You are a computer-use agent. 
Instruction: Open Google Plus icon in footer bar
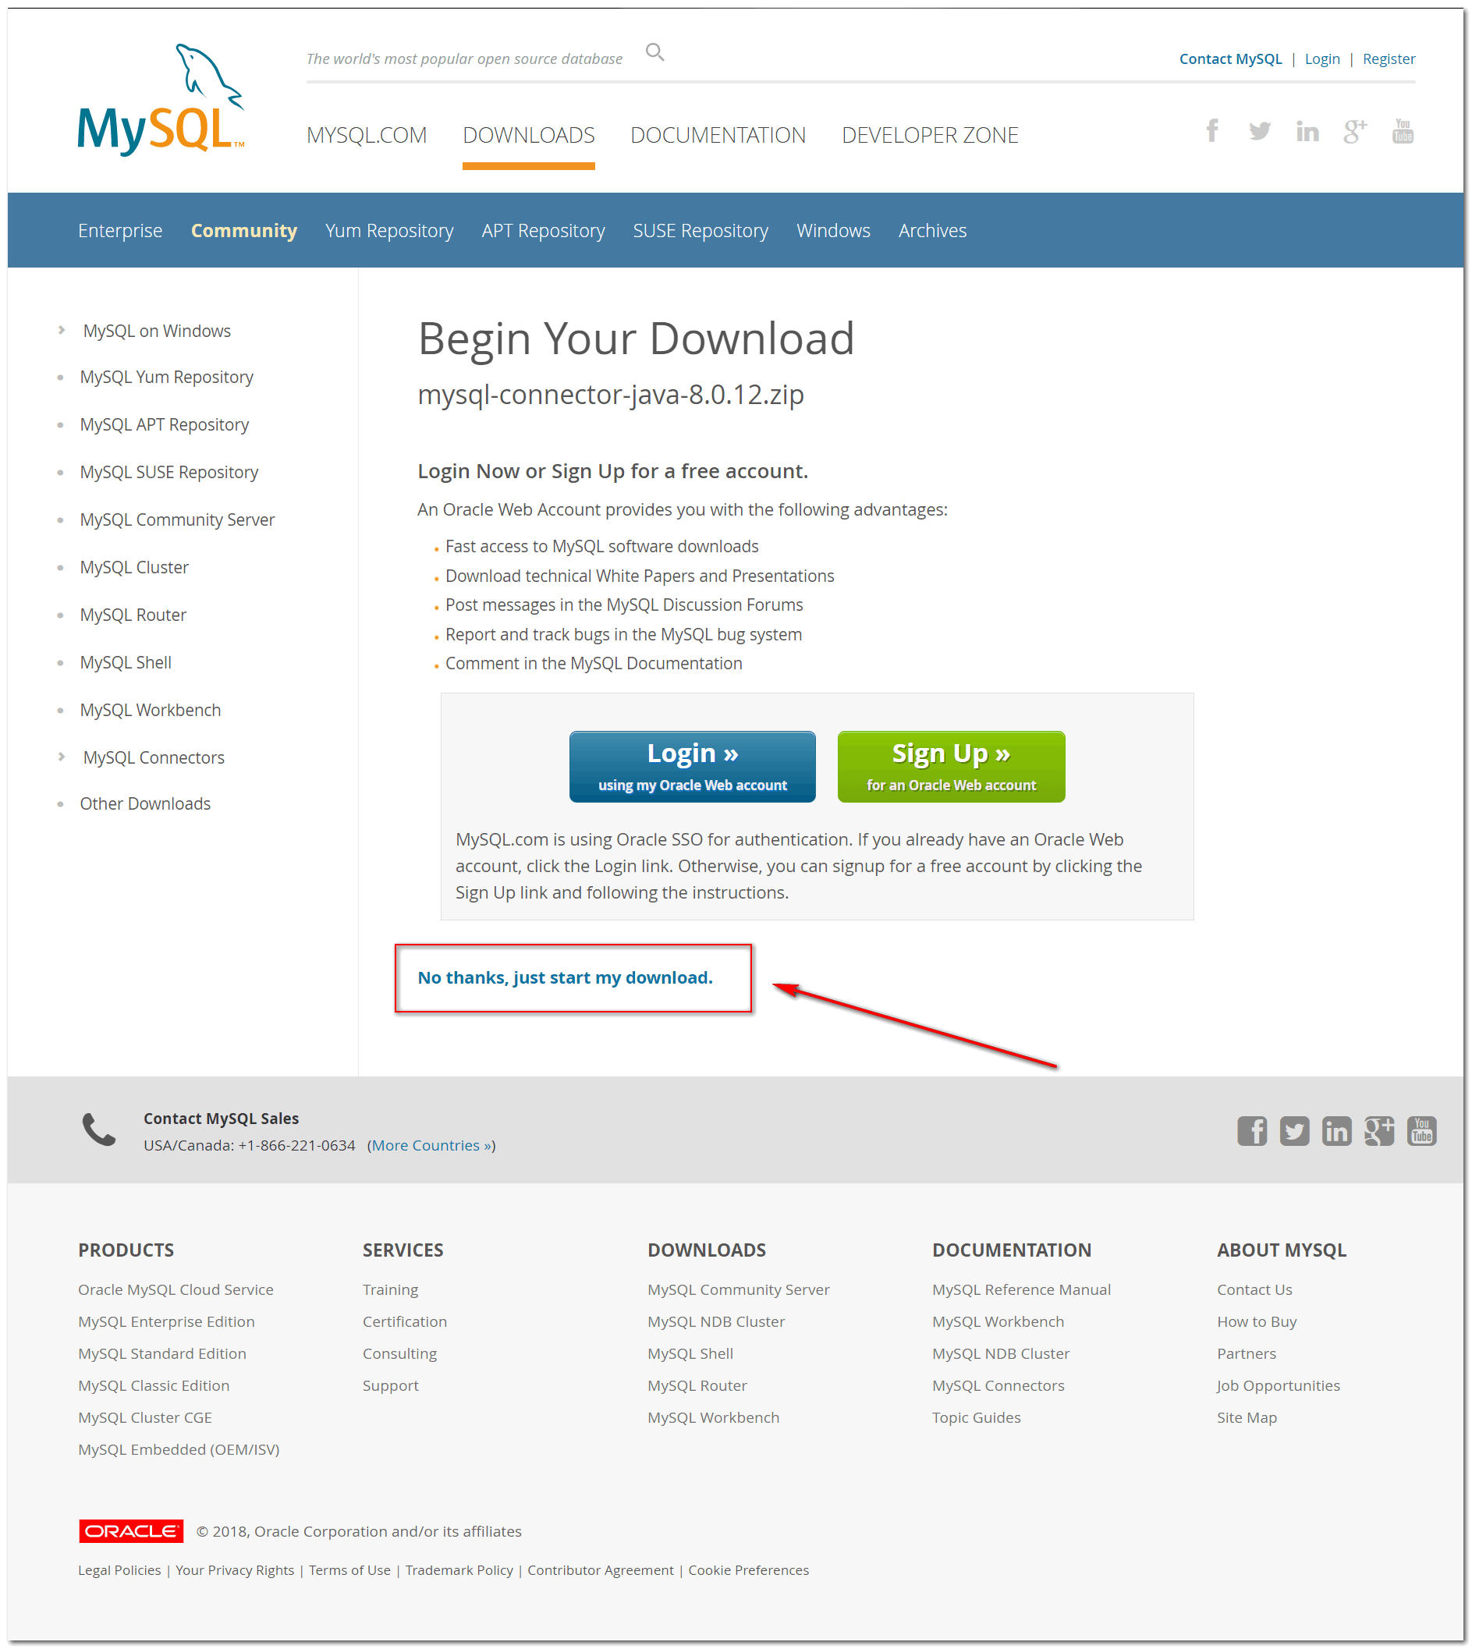click(1379, 1130)
